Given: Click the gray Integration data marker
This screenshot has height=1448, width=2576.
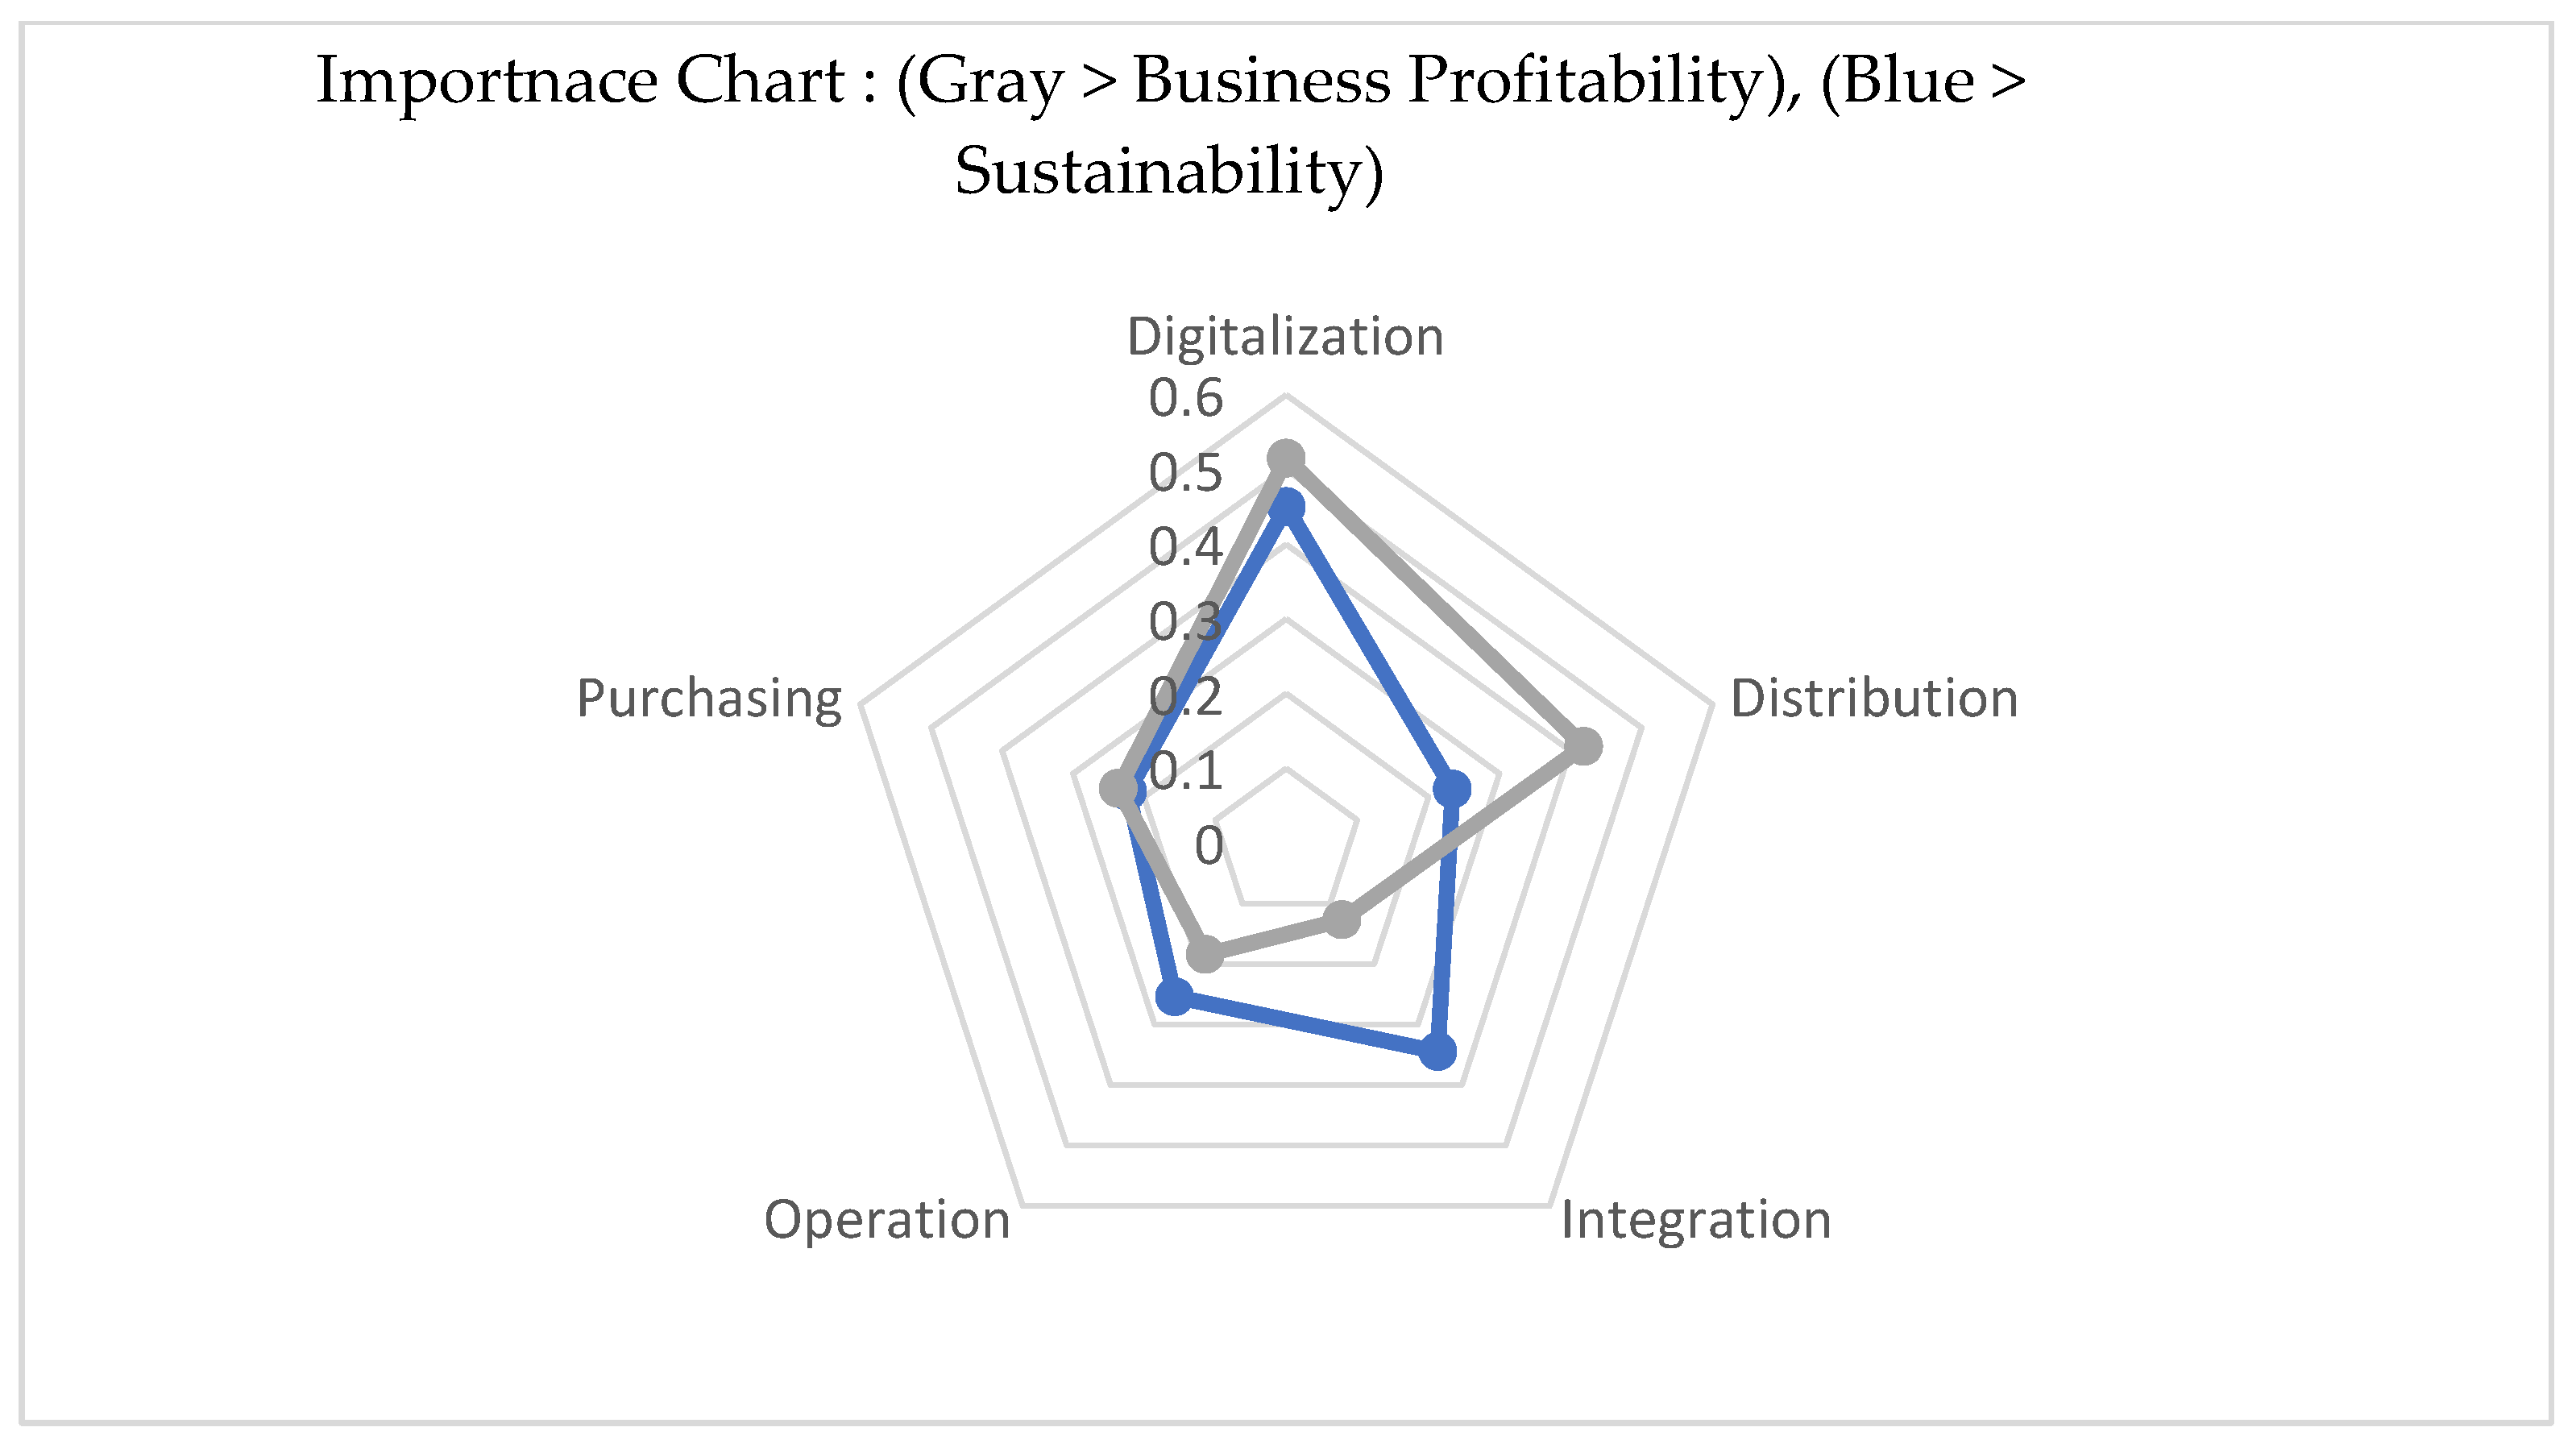Looking at the screenshot, I should click(1342, 919).
